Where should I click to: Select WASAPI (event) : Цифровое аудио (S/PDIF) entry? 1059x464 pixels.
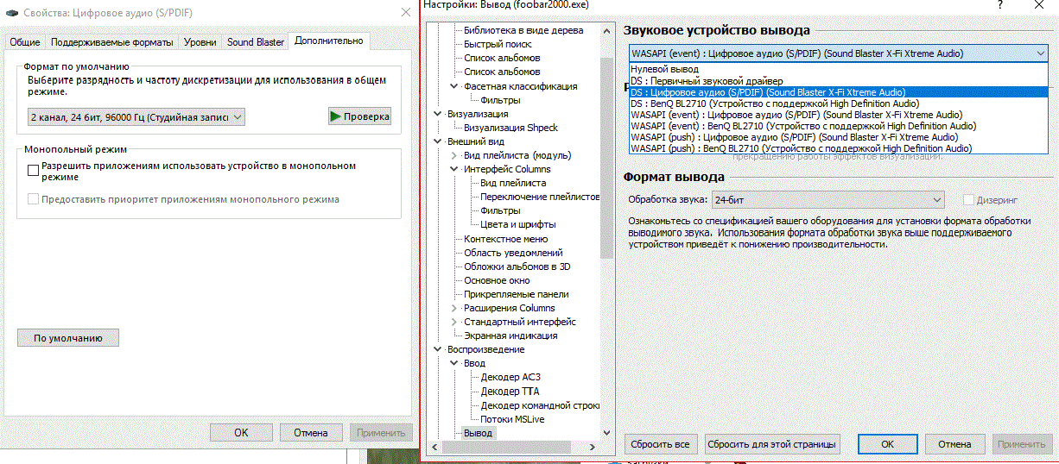[x=838, y=115]
